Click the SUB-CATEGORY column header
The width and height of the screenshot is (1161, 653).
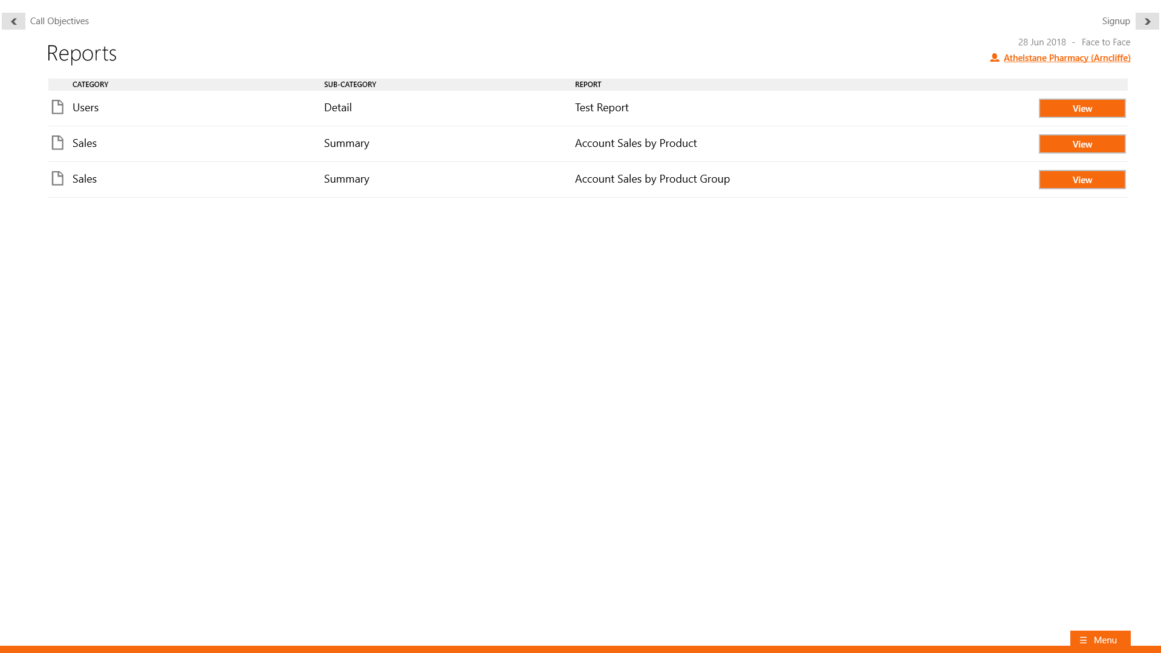350,85
